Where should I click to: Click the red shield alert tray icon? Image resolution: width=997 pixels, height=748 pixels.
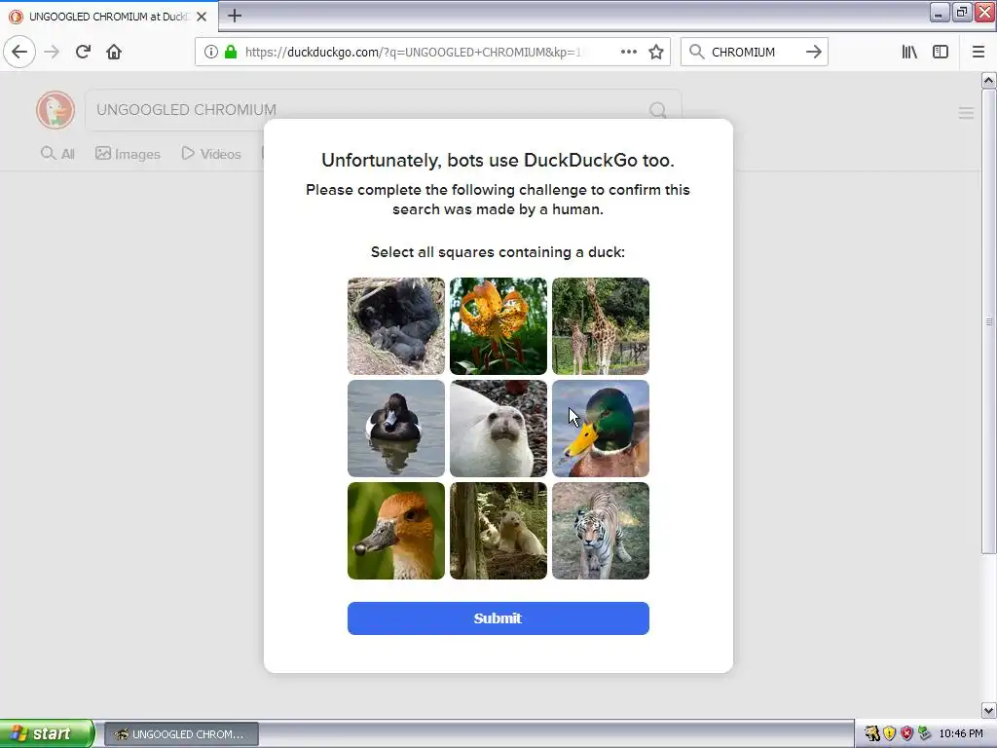(906, 734)
